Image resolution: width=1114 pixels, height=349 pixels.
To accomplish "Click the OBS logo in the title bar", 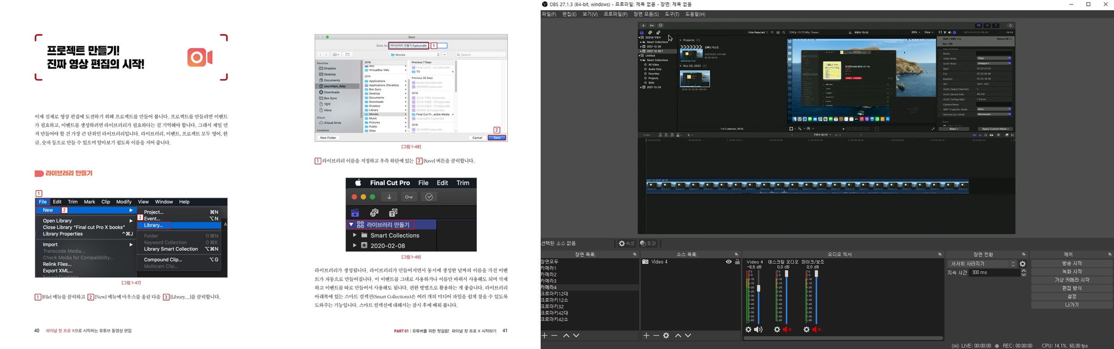I will [545, 4].
